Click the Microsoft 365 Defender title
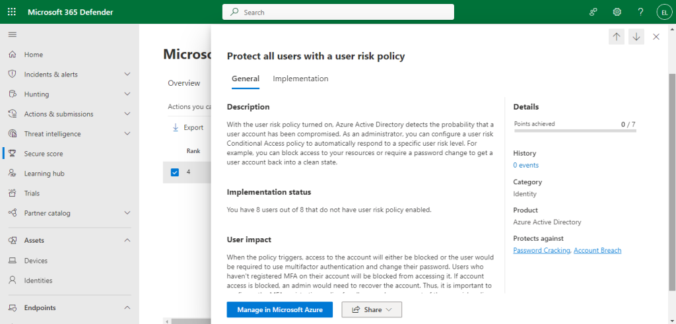 pyautogui.click(x=70, y=12)
